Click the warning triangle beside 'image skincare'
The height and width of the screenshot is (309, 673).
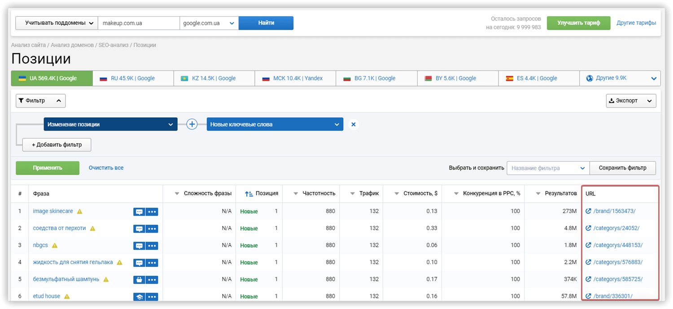point(80,211)
